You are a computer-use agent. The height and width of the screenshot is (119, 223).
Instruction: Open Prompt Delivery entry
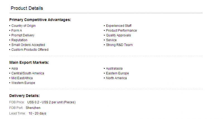click(23, 35)
